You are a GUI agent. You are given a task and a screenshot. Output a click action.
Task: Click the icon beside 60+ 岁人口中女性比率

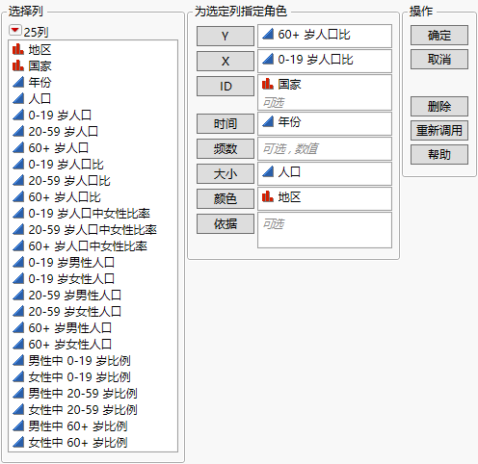pos(18,246)
